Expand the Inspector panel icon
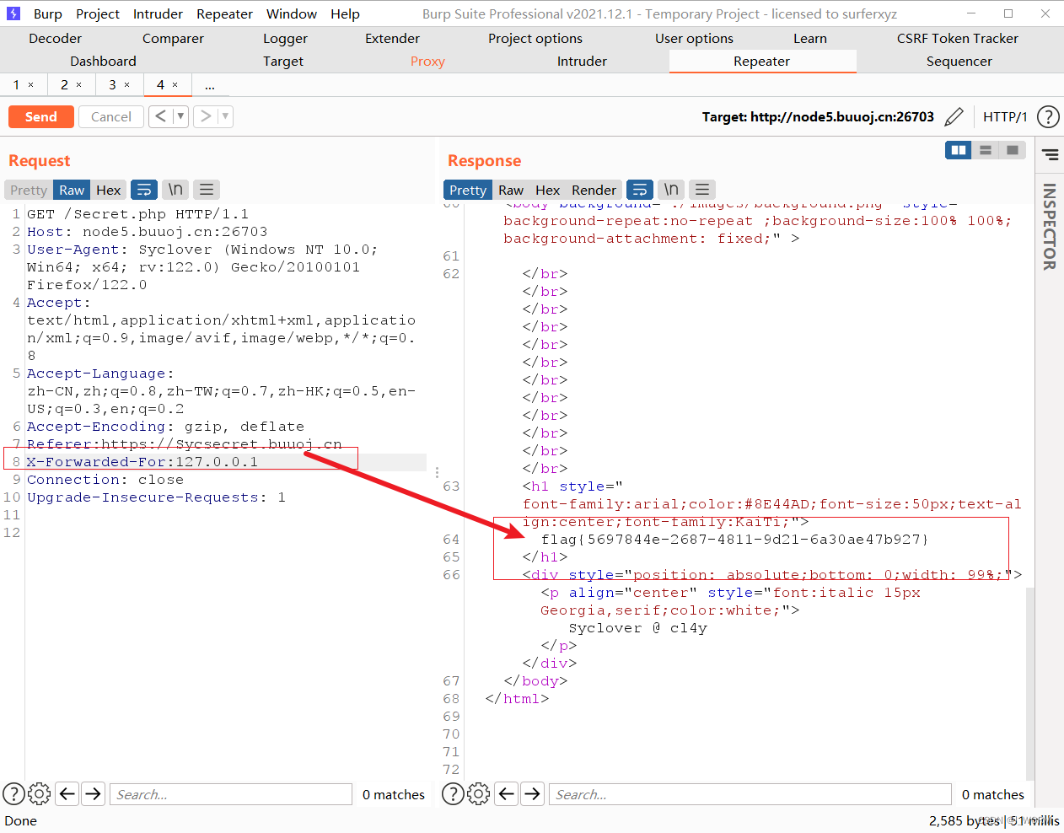1064x833 pixels. [1050, 154]
